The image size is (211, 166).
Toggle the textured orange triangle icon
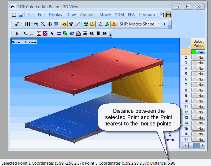tap(114, 24)
